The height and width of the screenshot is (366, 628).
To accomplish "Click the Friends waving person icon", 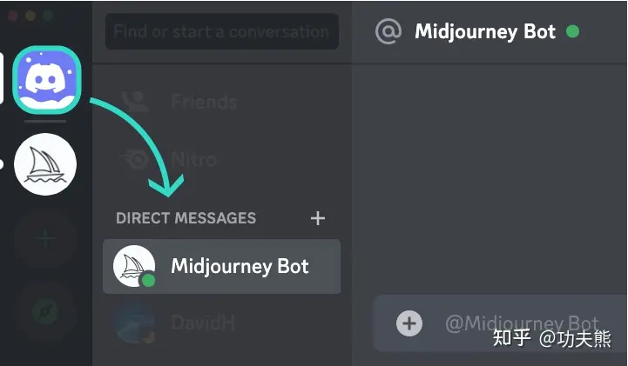I will 135,102.
